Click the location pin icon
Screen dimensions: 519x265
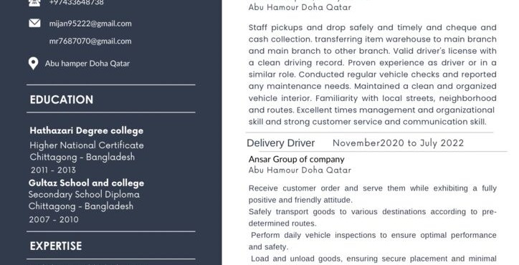click(33, 63)
